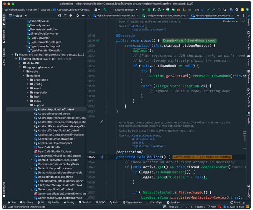The height and width of the screenshot is (210, 253).
Task: Show Git history clock icon
Action: (x=219, y=10)
